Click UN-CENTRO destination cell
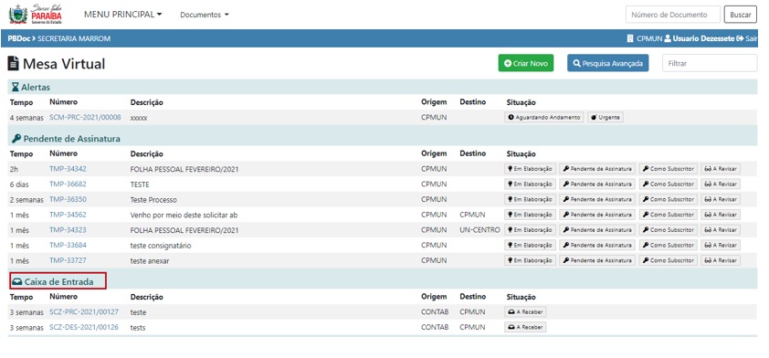 pyautogui.click(x=479, y=230)
